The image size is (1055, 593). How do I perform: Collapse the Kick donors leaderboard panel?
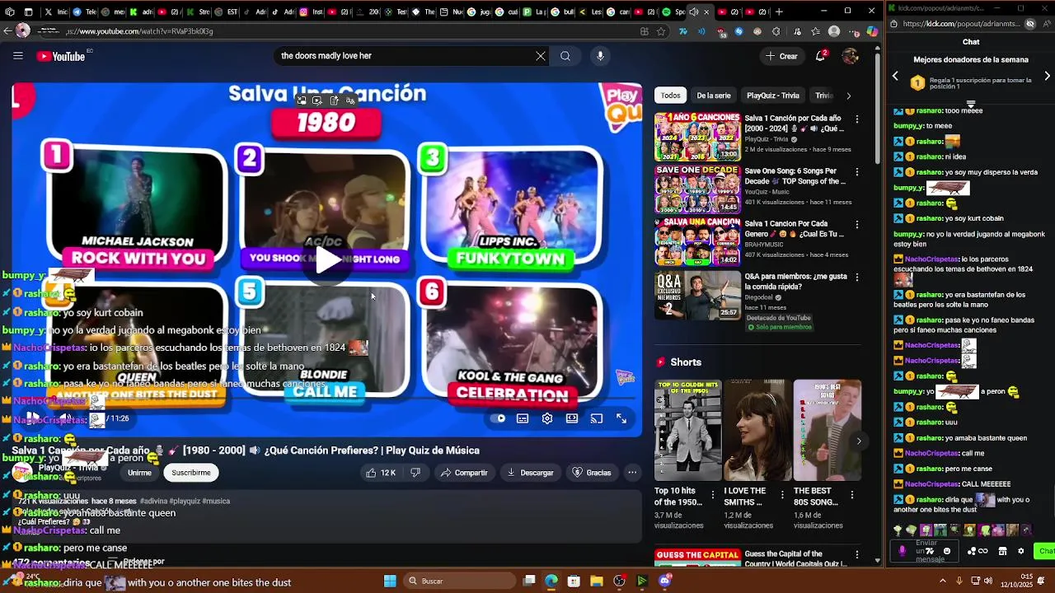(971, 105)
